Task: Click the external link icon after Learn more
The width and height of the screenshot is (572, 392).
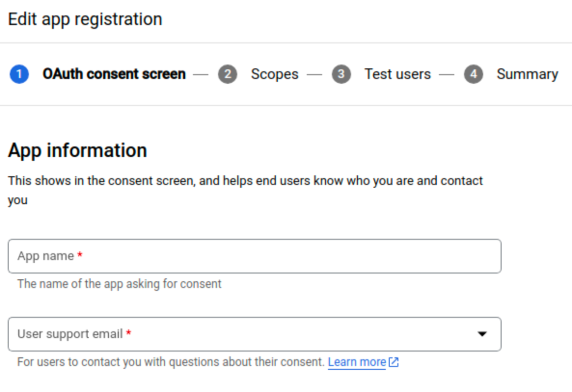Action: click(x=393, y=362)
